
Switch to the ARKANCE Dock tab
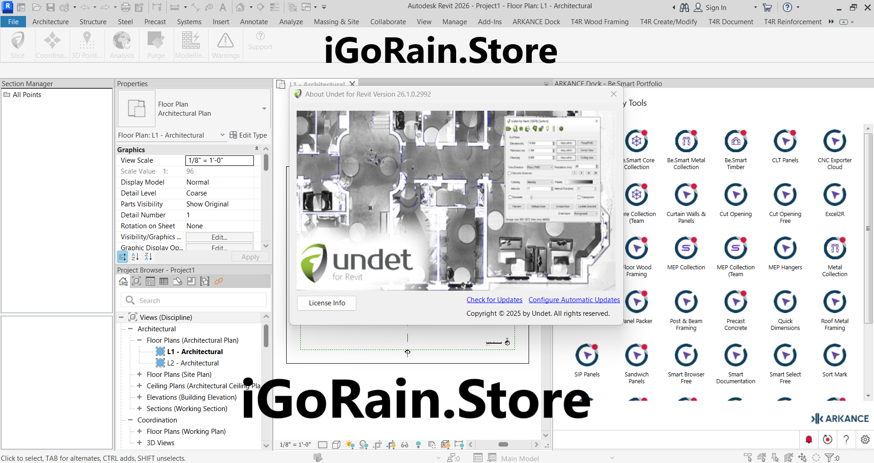(536, 22)
